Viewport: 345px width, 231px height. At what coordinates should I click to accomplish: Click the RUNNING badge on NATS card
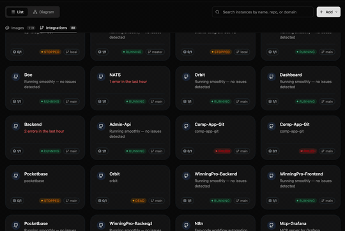point(135,101)
